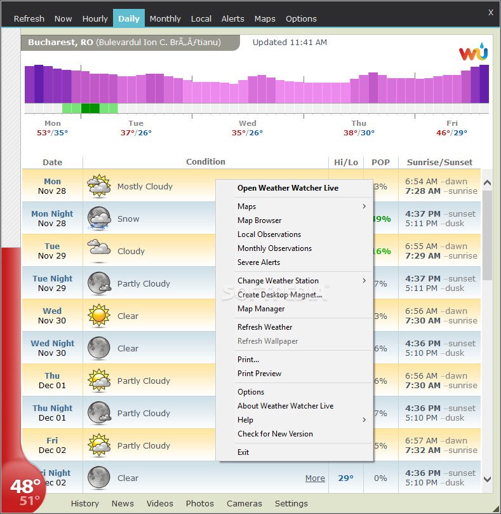The width and height of the screenshot is (501, 514).
Task: Click the POP column header
Action: point(380,162)
